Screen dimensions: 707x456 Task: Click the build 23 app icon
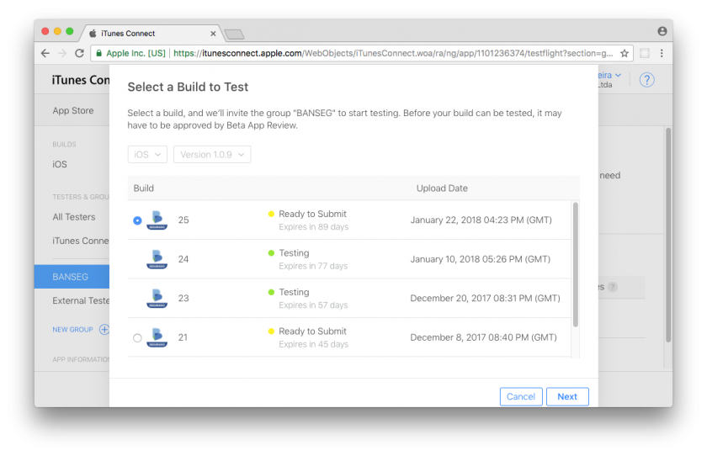pos(157,298)
